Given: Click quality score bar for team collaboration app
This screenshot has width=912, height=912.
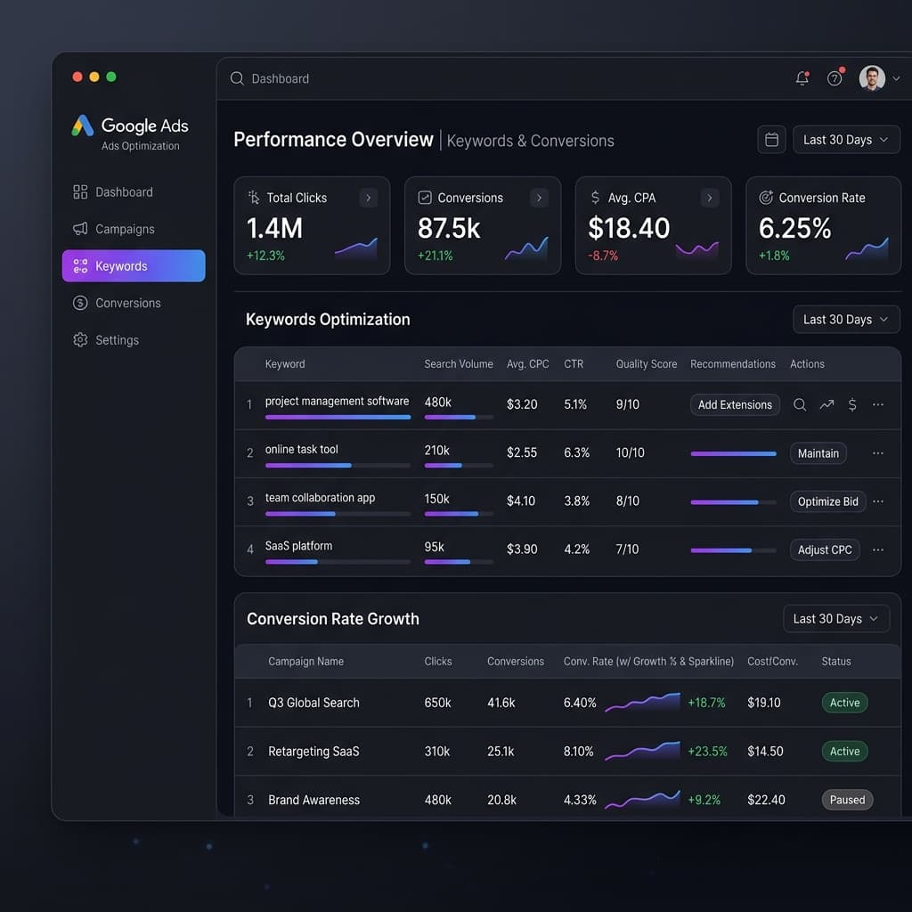Looking at the screenshot, I should coord(733,502).
